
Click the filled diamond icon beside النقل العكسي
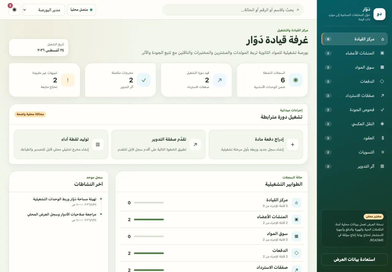pyautogui.click(x=382, y=124)
